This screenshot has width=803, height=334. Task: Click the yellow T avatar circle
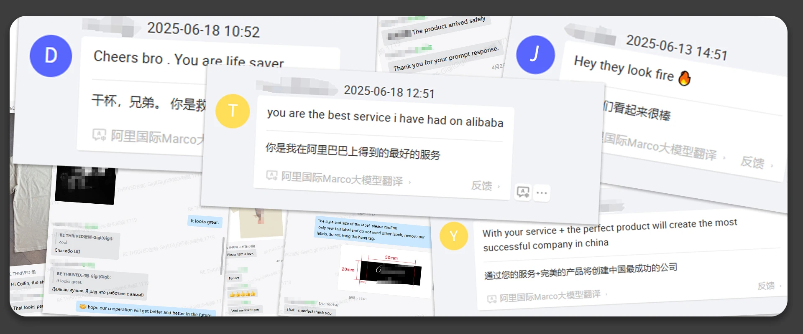(x=233, y=111)
